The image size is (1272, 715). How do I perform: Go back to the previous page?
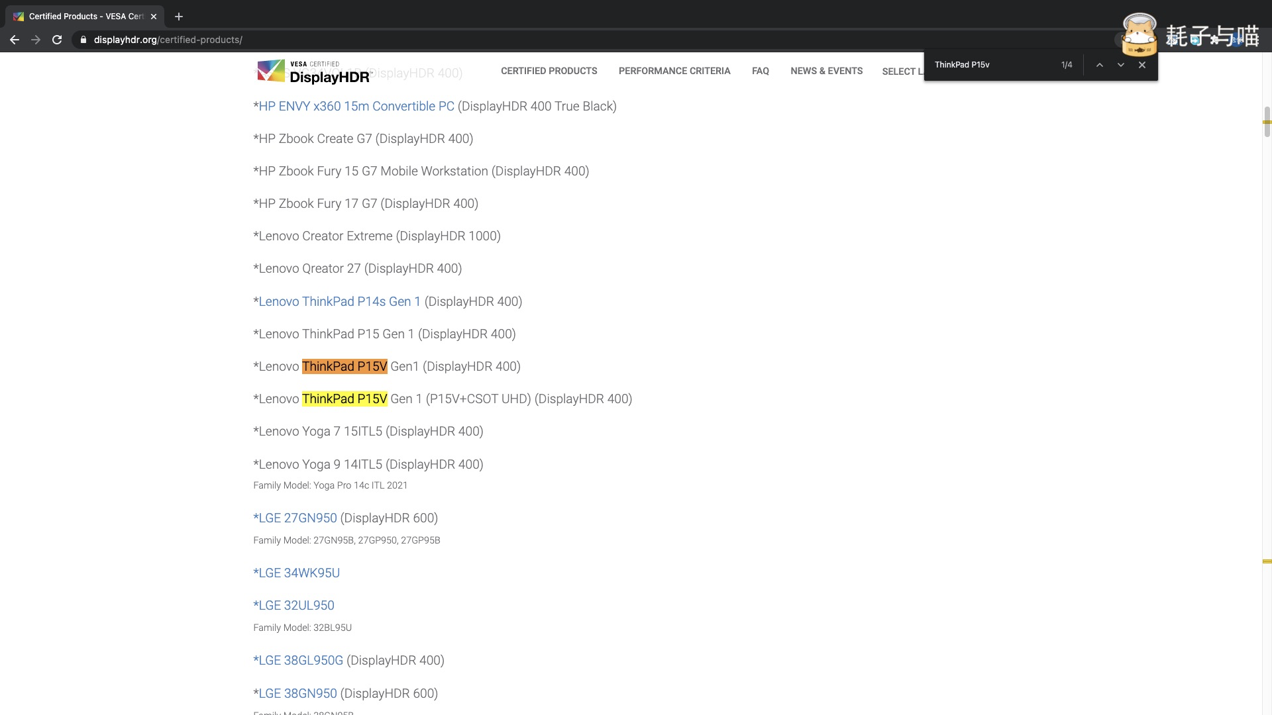click(15, 40)
